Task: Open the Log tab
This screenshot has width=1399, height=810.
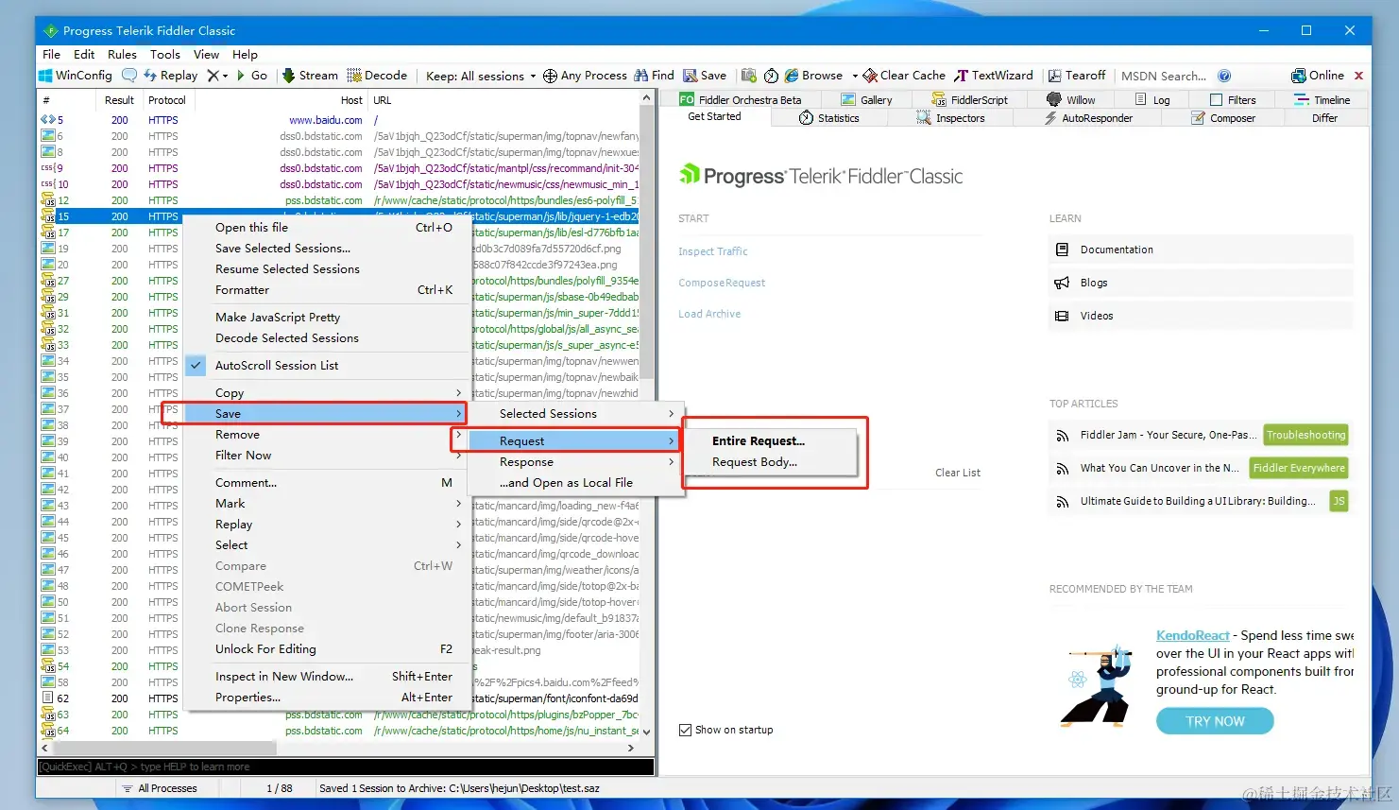Action: pyautogui.click(x=1152, y=100)
